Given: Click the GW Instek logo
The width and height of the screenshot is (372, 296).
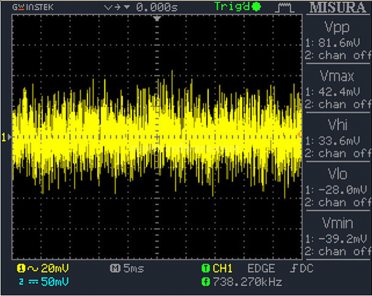Looking at the screenshot, I should pyautogui.click(x=33, y=7).
